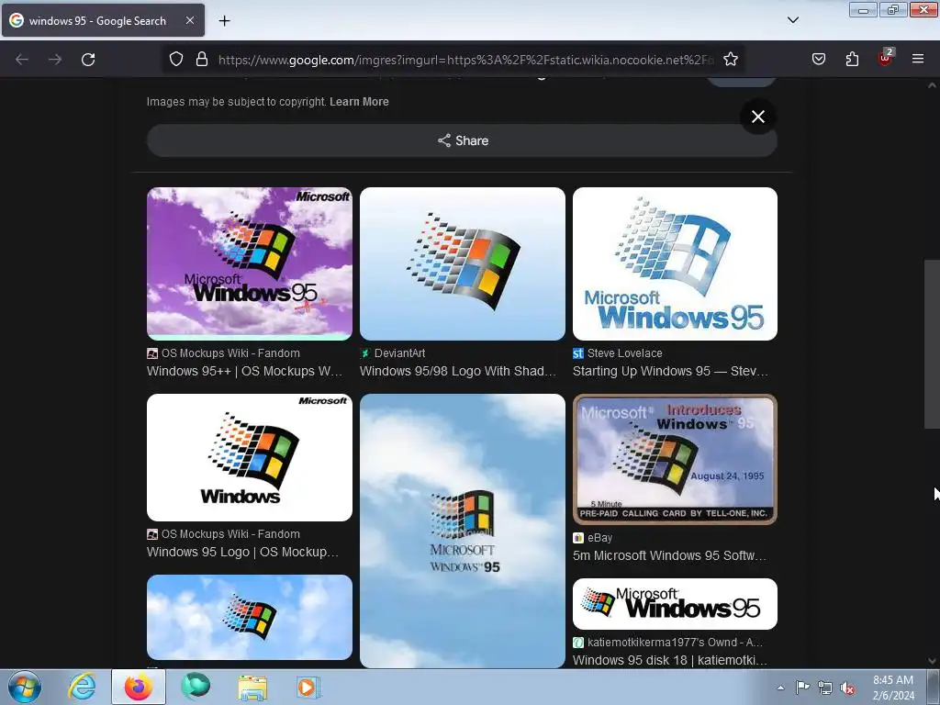Viewport: 940px width, 705px height.
Task: Go back with the browser back arrow
Action: pyautogui.click(x=22, y=60)
